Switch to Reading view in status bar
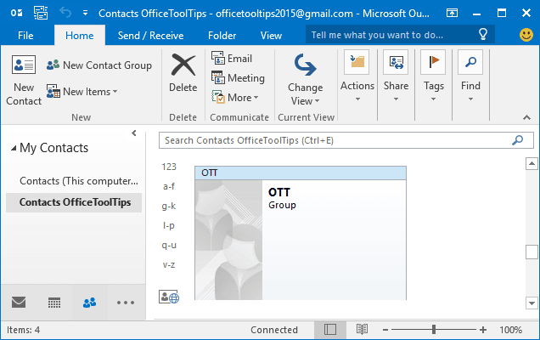This screenshot has height=340, width=540. (x=362, y=330)
